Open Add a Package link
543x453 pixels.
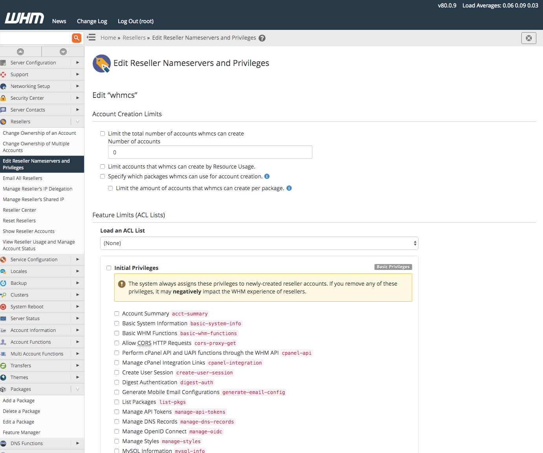tap(18, 401)
